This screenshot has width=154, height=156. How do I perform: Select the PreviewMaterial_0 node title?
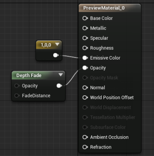click(104, 8)
